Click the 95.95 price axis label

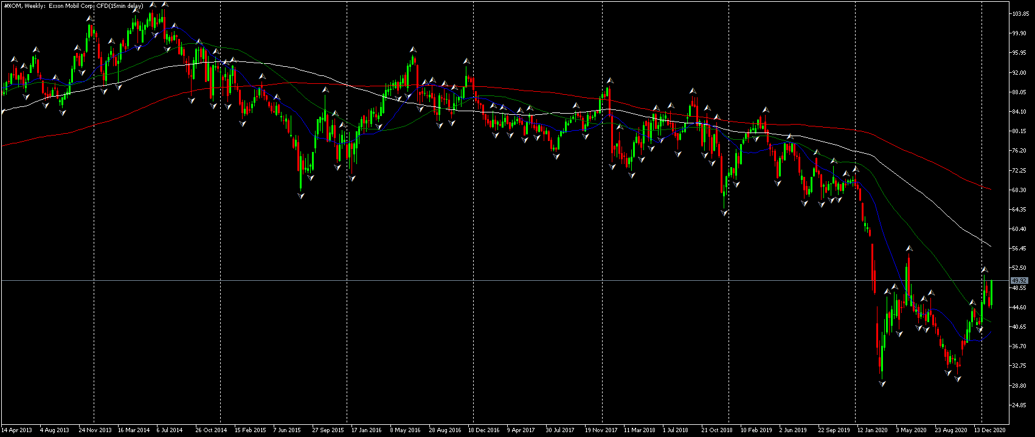coord(1018,53)
